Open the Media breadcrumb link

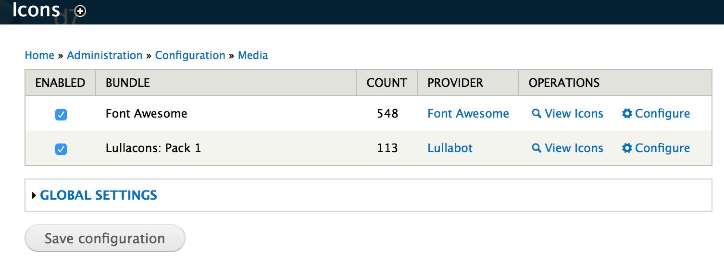(253, 55)
